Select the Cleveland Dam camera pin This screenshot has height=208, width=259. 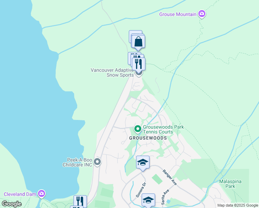click(x=42, y=194)
